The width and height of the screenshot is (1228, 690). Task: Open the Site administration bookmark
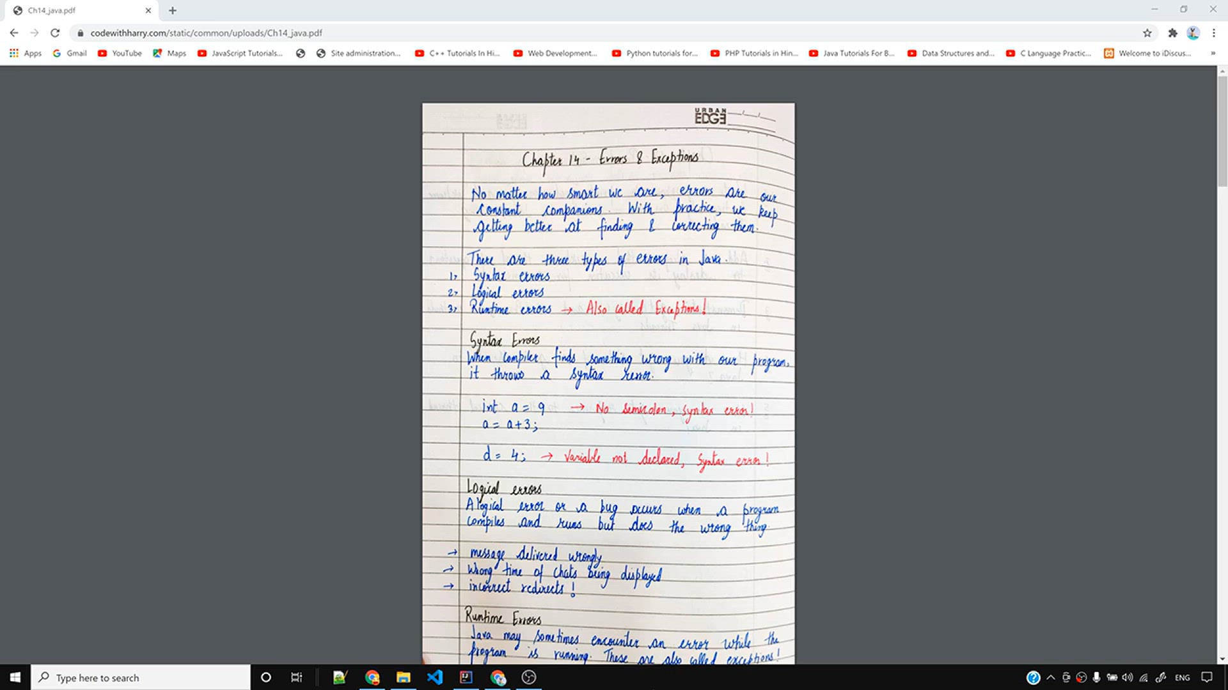pyautogui.click(x=358, y=53)
